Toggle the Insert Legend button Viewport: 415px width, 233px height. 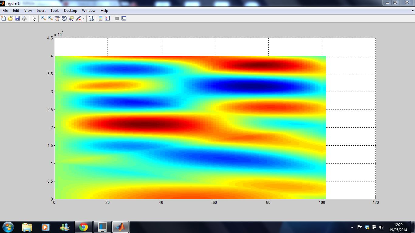(x=107, y=19)
